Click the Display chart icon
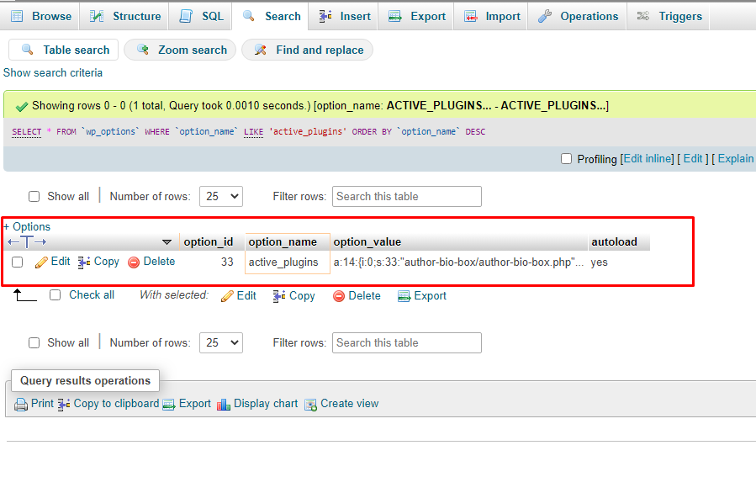This screenshot has width=756, height=477. [224, 405]
